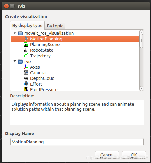Image resolution: width=151 pixels, height=163 pixels.
Task: Click the rviz group label
Action: (28, 61)
